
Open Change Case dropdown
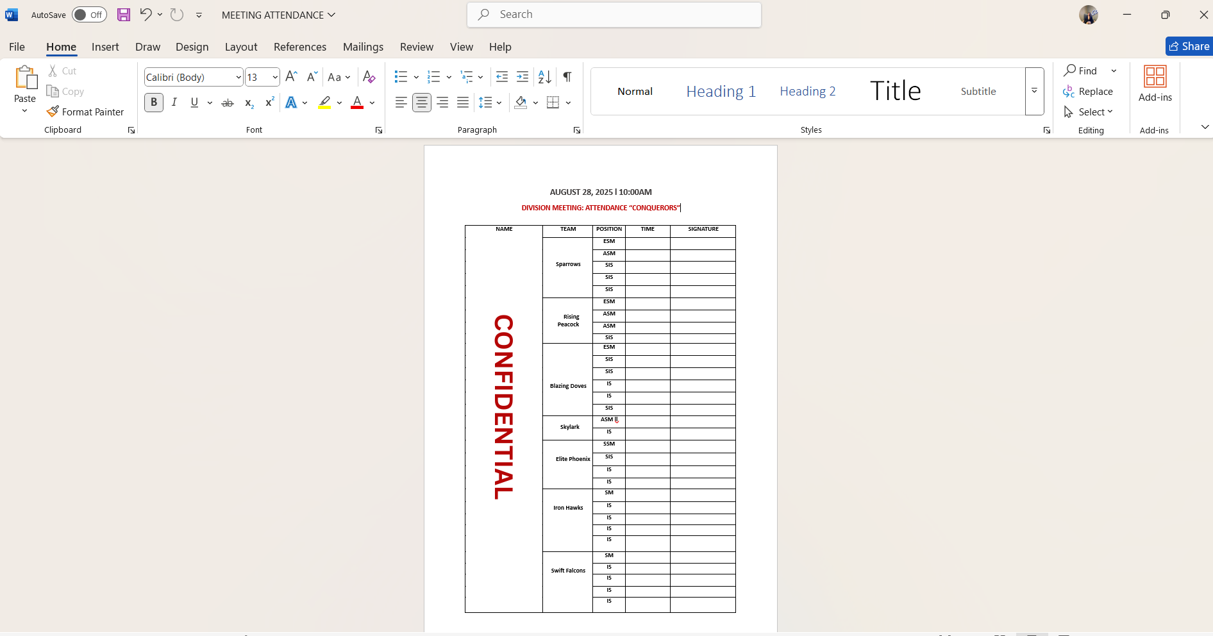click(x=339, y=77)
